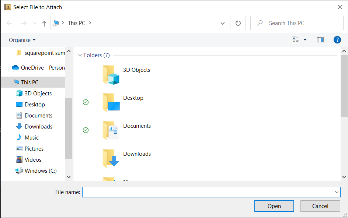Select the 3D Objects folder icon
The image size is (348, 218).
click(111, 75)
